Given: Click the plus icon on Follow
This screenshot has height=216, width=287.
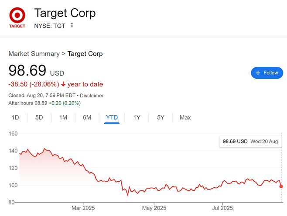Looking at the screenshot, I should coord(258,73).
